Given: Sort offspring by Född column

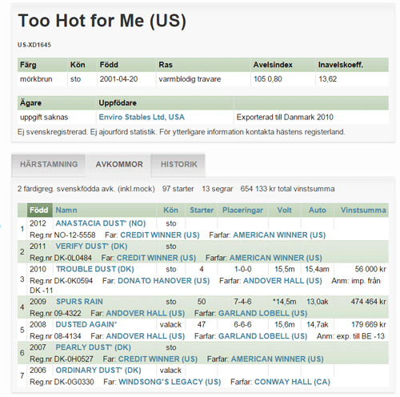Looking at the screenshot, I should coord(39,211).
